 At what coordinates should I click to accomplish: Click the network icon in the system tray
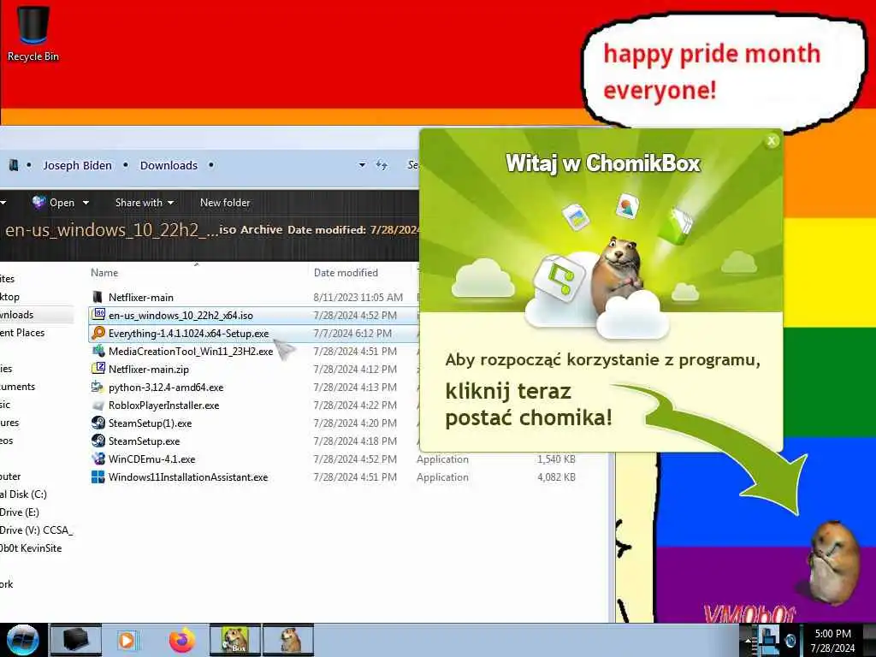pyautogui.click(x=768, y=640)
